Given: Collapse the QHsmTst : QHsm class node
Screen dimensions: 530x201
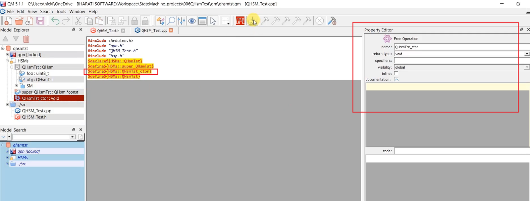Looking at the screenshot, I should coord(12,67).
